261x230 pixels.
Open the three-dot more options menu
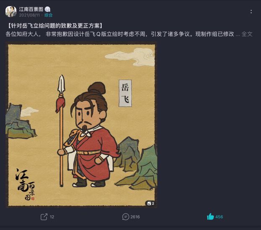[x=251, y=11]
